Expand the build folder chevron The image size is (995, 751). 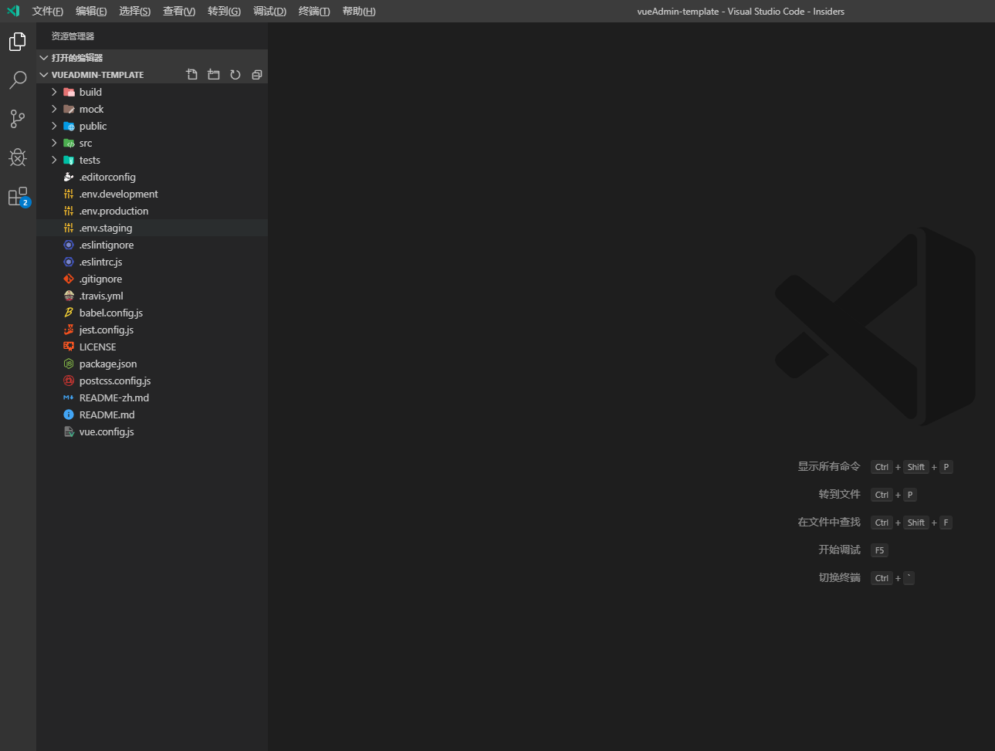pyautogui.click(x=54, y=92)
